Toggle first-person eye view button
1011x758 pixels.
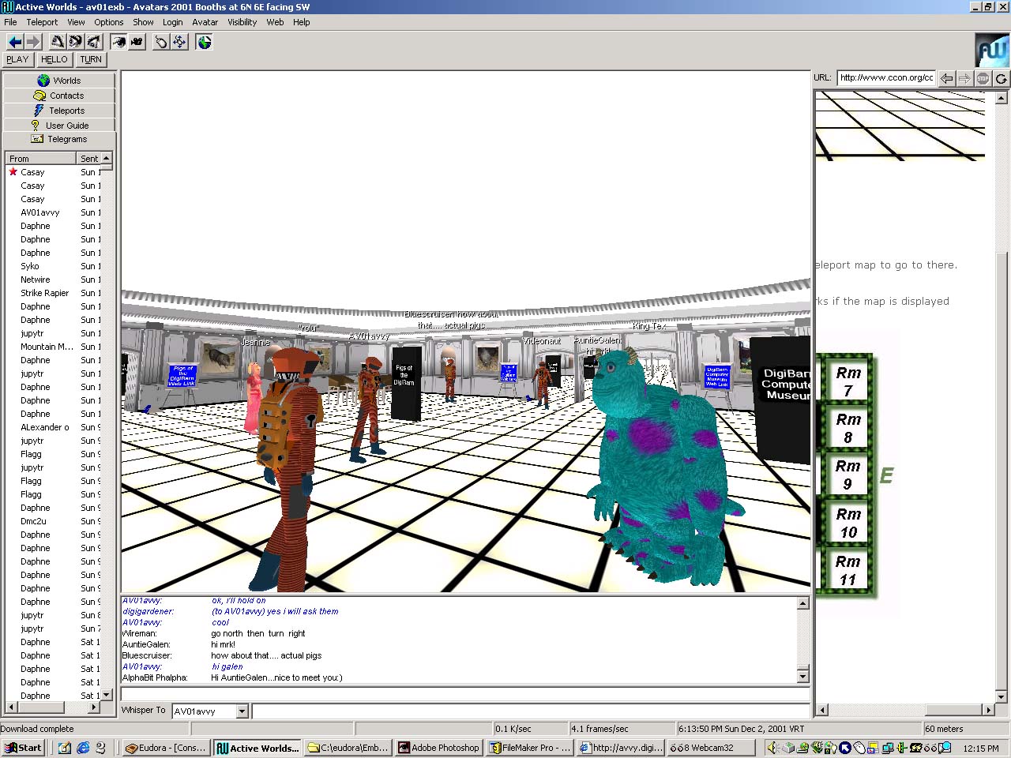pyautogui.click(x=118, y=42)
